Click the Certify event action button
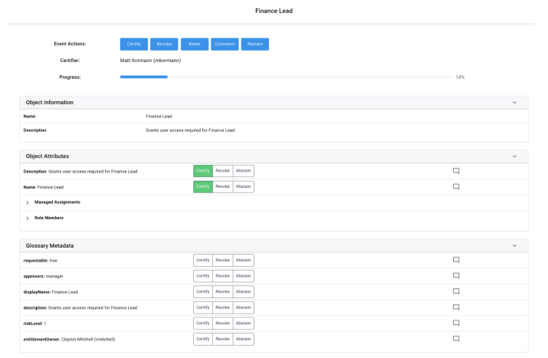Viewport: 548px width, 358px height. 133,44
